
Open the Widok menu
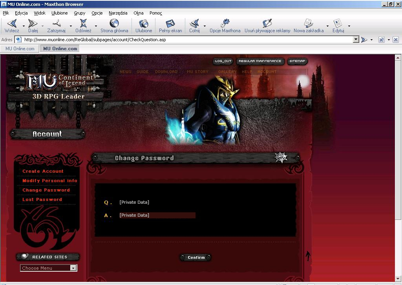coord(40,13)
